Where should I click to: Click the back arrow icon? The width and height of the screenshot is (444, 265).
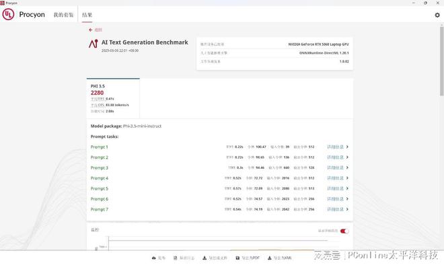(x=90, y=30)
